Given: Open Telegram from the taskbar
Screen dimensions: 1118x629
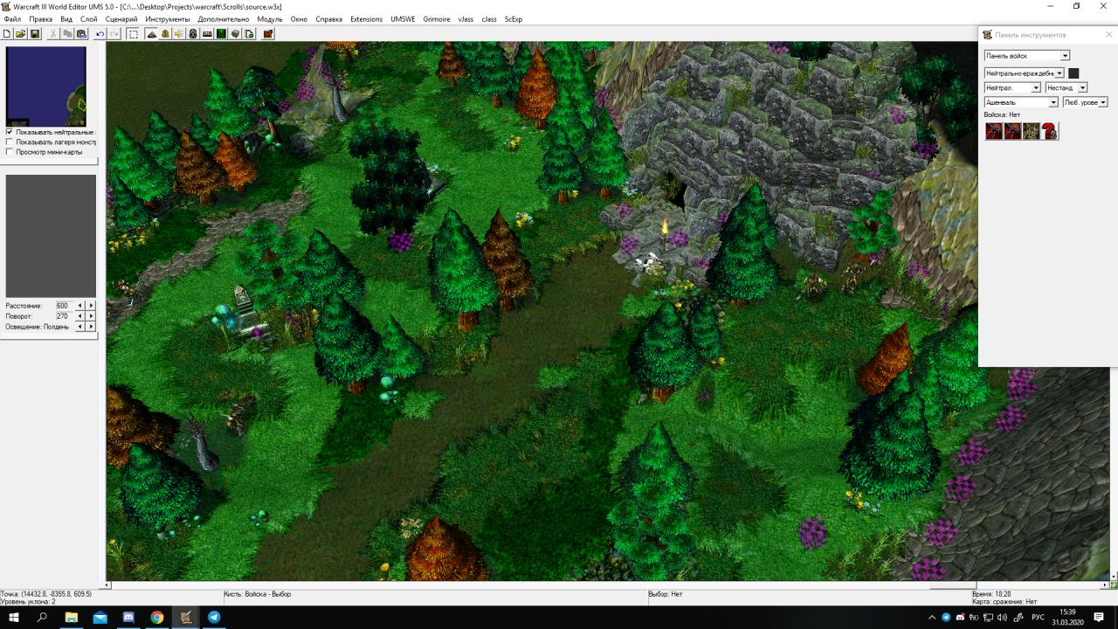Looking at the screenshot, I should [x=214, y=617].
